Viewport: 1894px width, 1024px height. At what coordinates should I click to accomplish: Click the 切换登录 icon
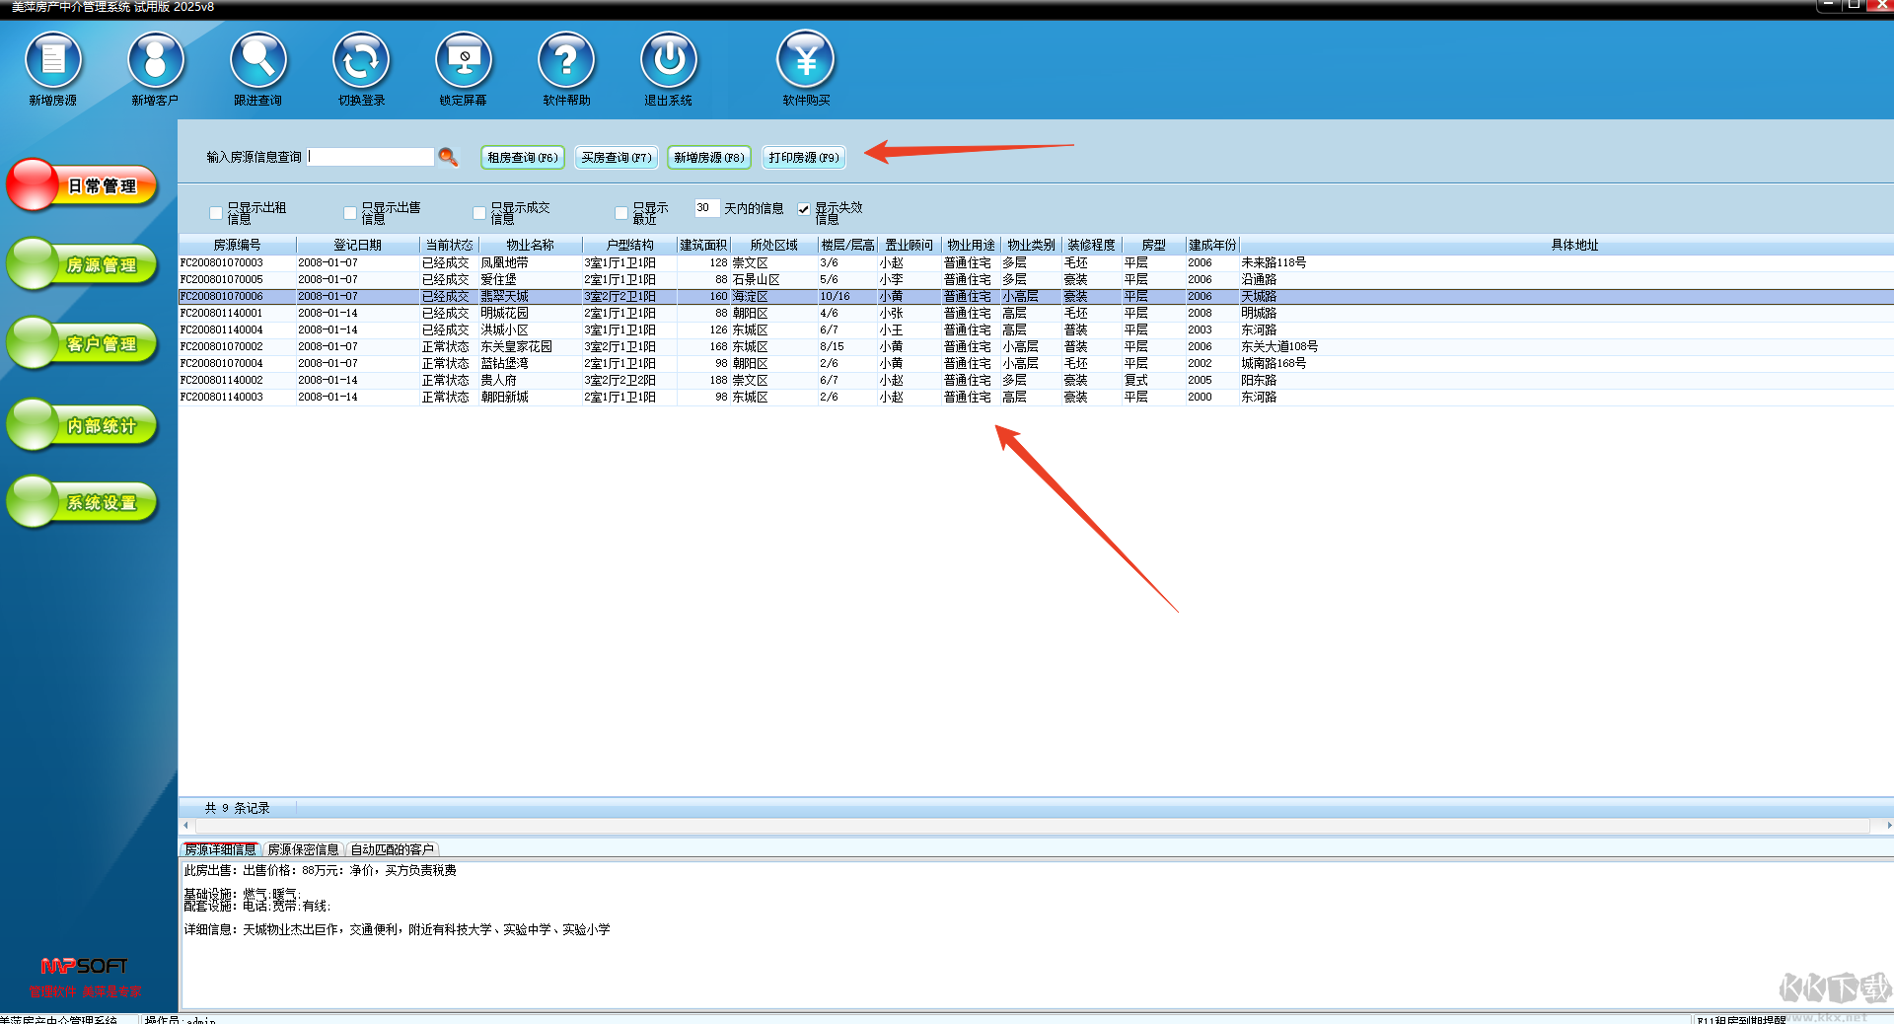pyautogui.click(x=361, y=61)
